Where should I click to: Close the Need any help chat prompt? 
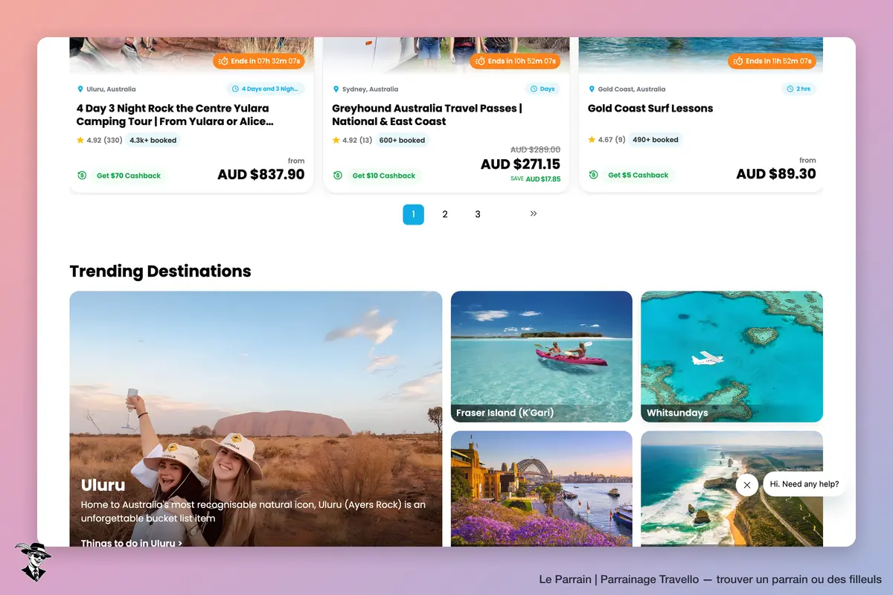(x=746, y=485)
